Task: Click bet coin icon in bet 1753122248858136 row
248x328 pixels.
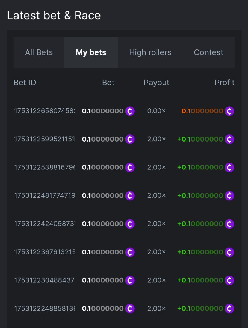Action: [130, 309]
